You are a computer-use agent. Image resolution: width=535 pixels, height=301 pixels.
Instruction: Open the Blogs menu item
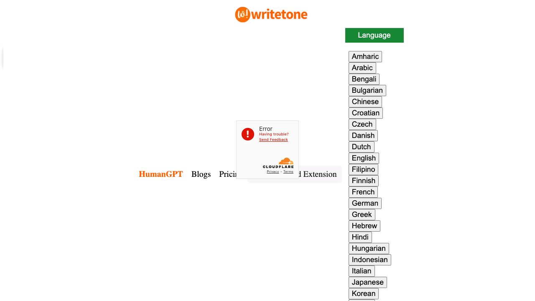201,174
